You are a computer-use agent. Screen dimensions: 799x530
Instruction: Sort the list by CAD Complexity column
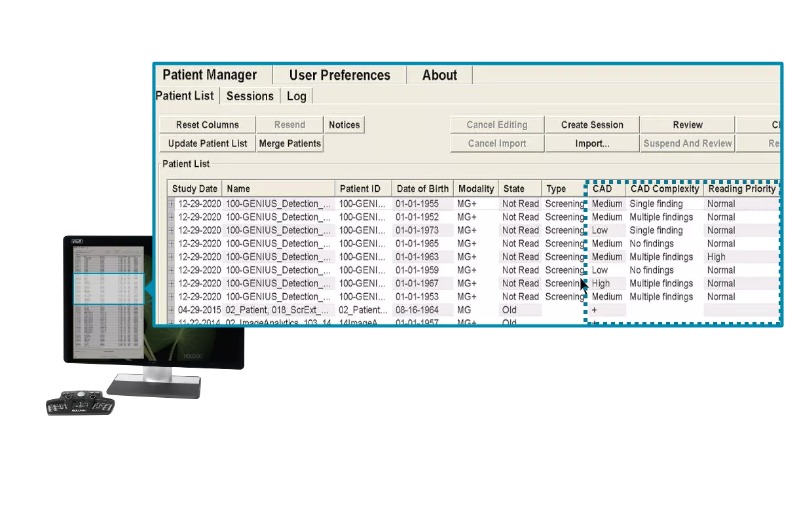pyautogui.click(x=664, y=188)
